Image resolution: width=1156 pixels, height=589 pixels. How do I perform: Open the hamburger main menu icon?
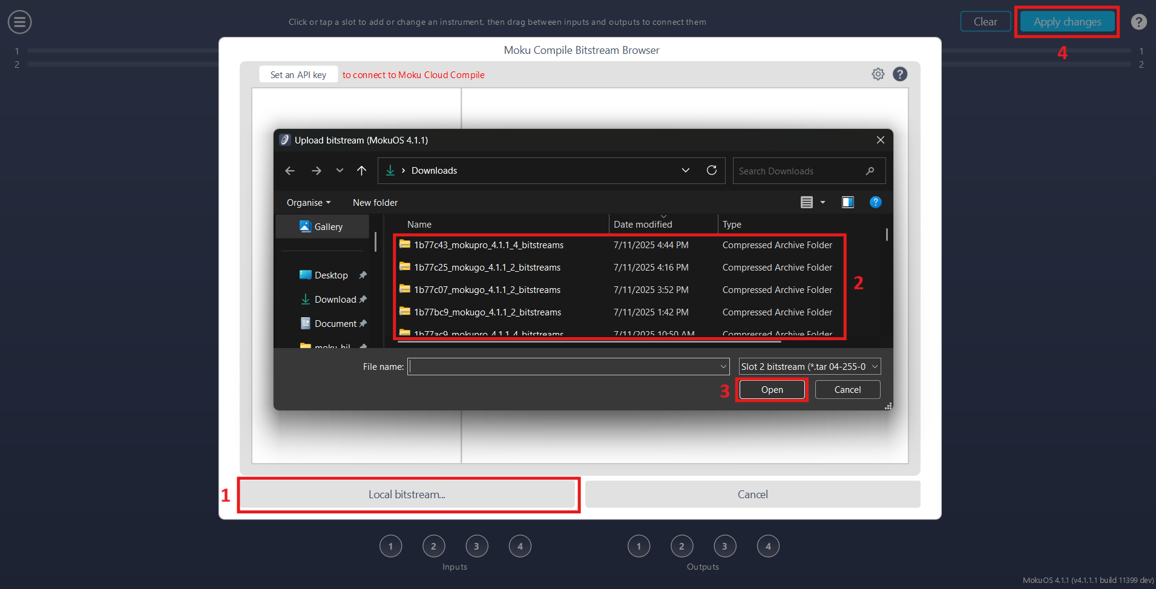(x=19, y=22)
